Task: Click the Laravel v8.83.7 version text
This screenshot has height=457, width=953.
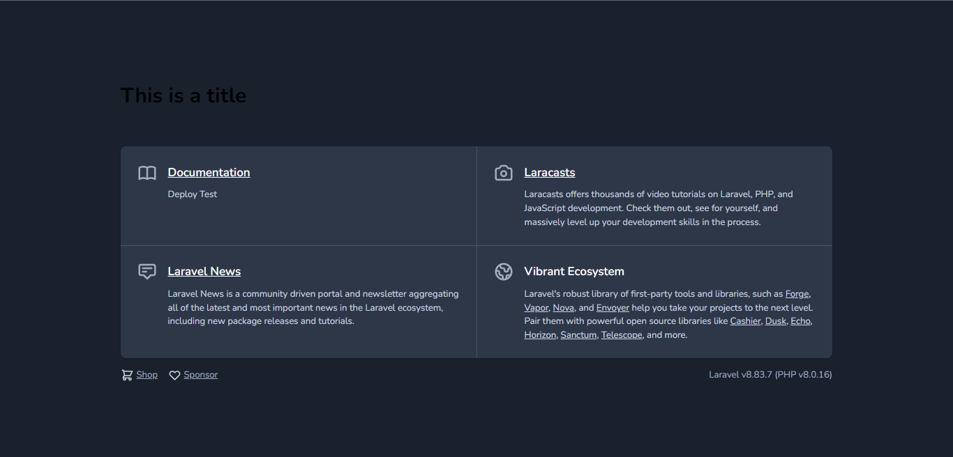Action: (x=770, y=375)
